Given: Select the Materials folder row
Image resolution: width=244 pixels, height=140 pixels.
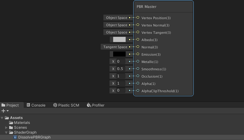Looking at the screenshot, I should click(122, 123).
